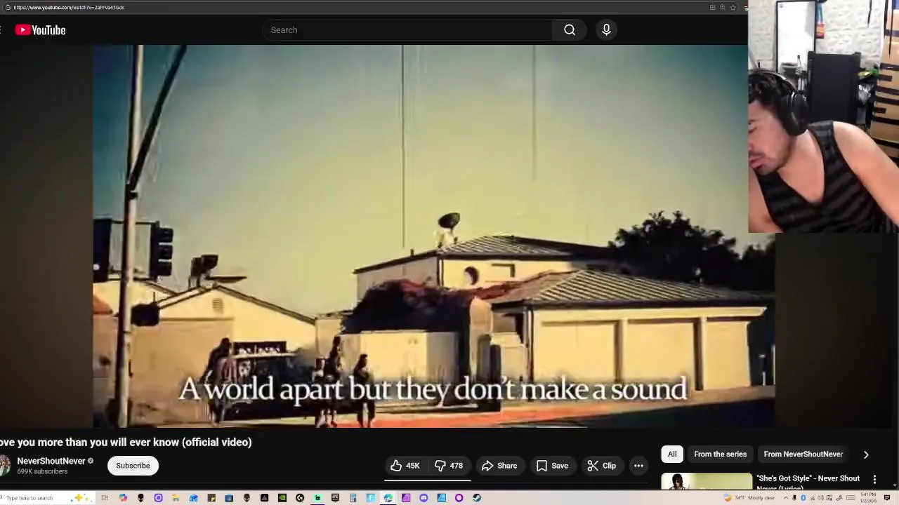Open Discord from the taskbar

424,498
